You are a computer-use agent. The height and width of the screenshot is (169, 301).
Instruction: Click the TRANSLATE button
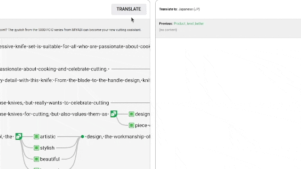tap(129, 9)
